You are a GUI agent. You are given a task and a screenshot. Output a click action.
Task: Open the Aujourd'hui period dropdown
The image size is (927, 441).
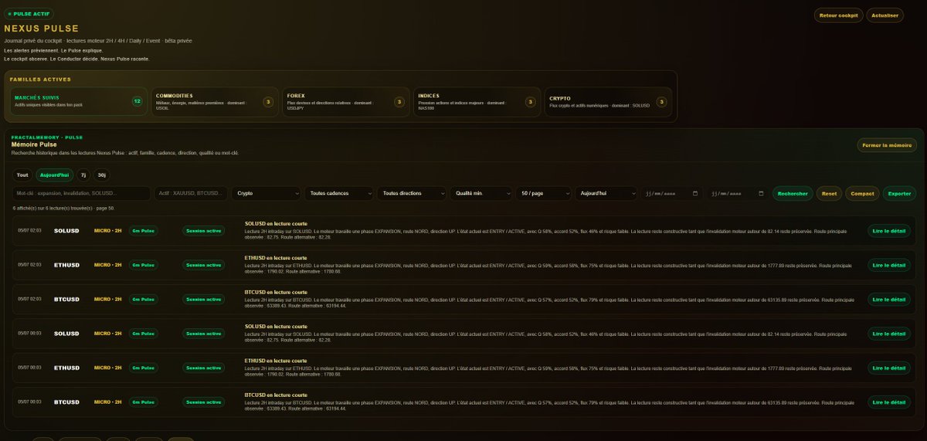pyautogui.click(x=606, y=194)
